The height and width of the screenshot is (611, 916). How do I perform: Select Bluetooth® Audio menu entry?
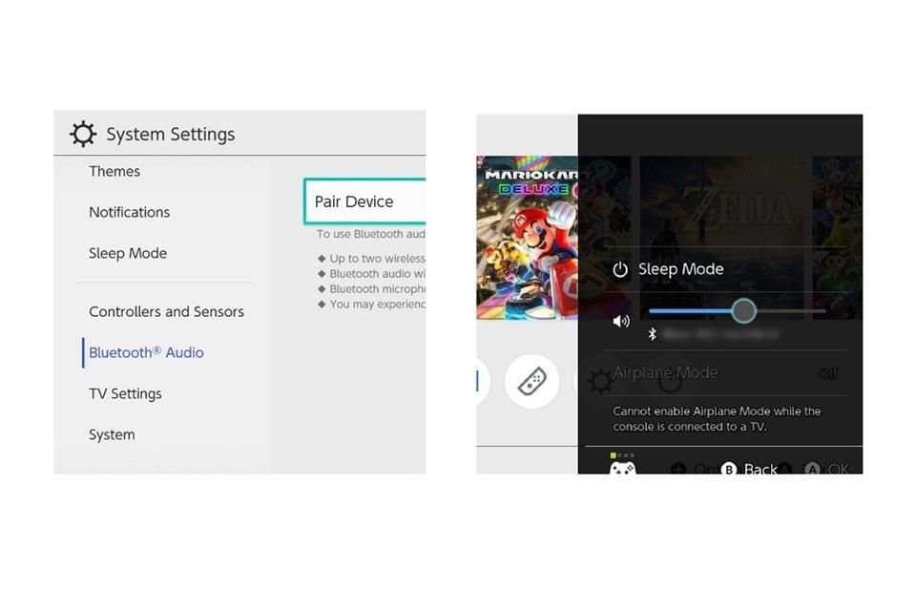click(146, 352)
